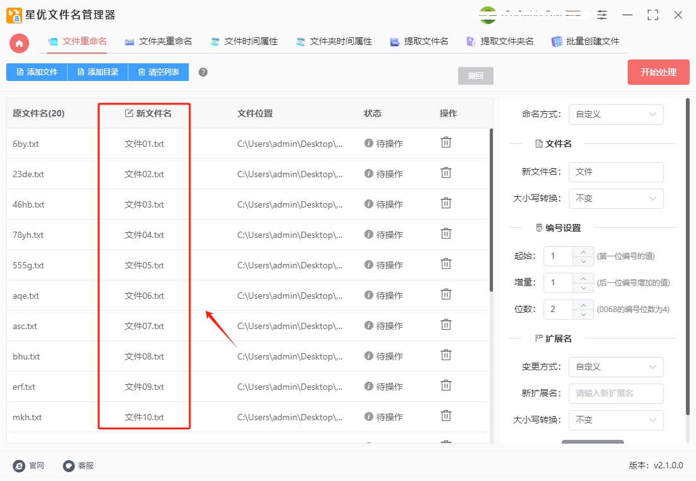Image resolution: width=696 pixels, height=481 pixels.
Task: Select the 文件05.txt new file name
Action: click(x=144, y=265)
